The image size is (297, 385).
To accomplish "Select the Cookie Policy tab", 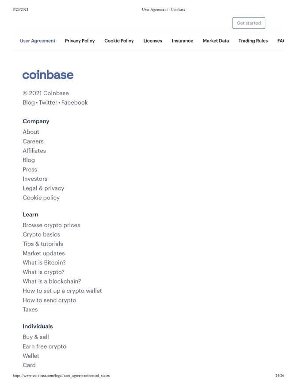I will point(119,41).
